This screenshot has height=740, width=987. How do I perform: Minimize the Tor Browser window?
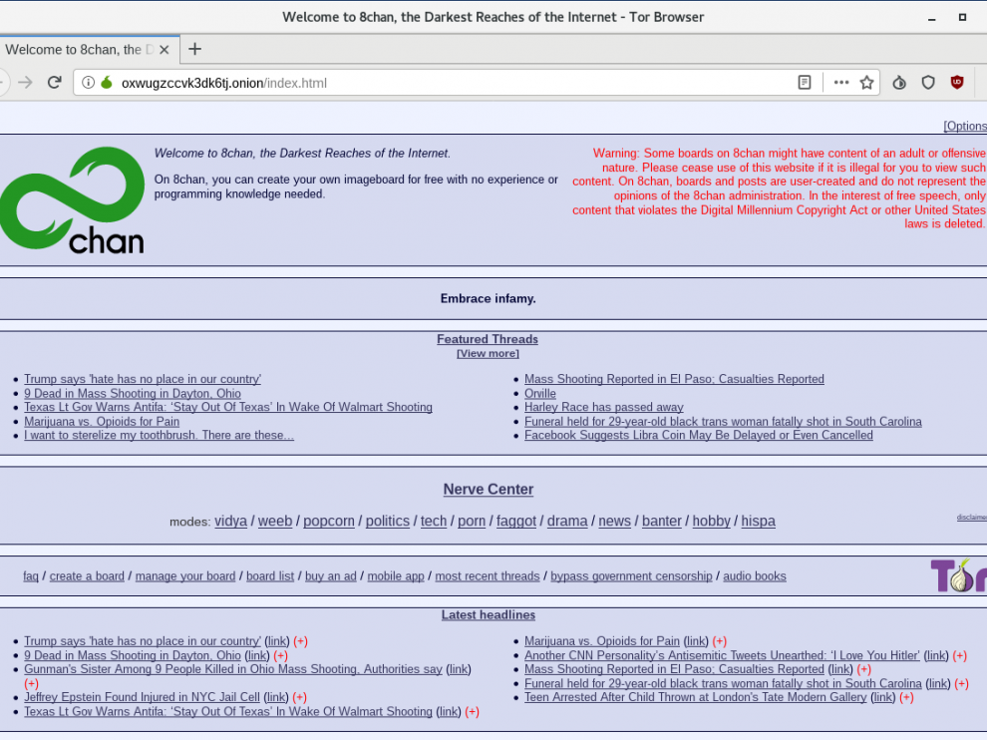tap(931, 18)
